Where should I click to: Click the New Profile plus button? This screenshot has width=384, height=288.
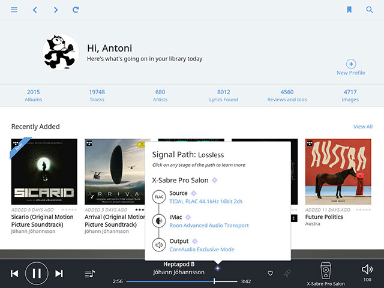(x=351, y=64)
